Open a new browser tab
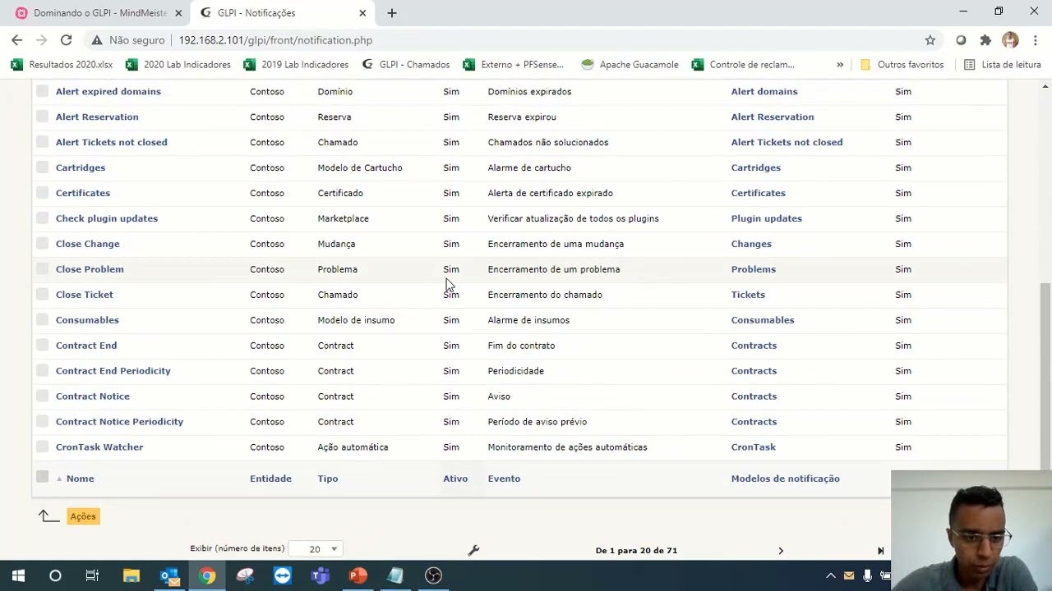Image resolution: width=1052 pixels, height=591 pixels. coord(392,13)
